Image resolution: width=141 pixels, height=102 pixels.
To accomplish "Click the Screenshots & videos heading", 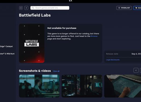I will click(x=35, y=71).
